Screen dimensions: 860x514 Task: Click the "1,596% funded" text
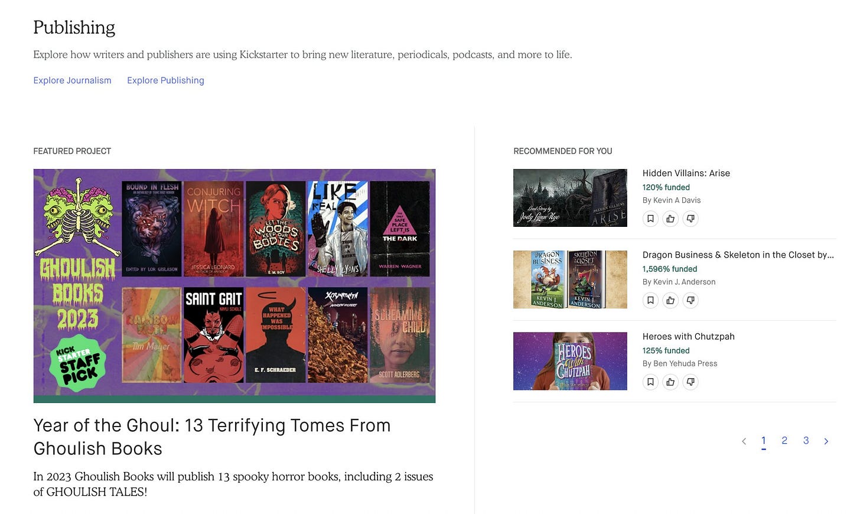click(x=670, y=269)
